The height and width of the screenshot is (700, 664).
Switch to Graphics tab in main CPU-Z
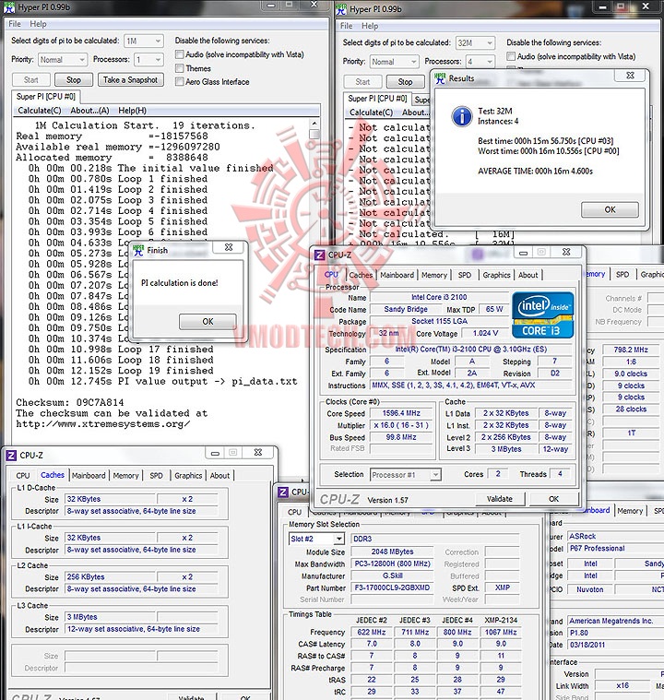click(x=496, y=275)
